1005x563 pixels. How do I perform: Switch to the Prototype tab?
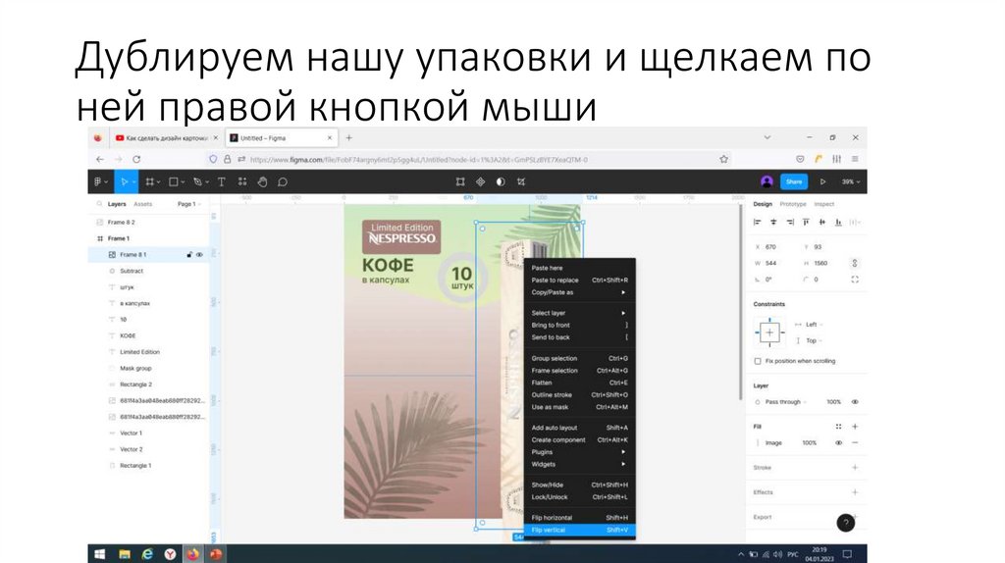point(793,204)
